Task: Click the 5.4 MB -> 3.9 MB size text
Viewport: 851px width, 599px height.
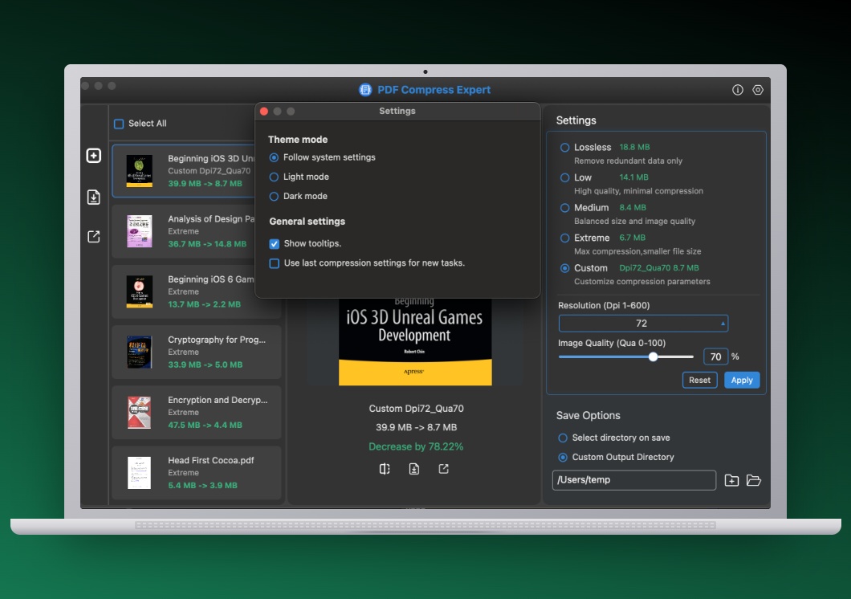Action: click(202, 485)
